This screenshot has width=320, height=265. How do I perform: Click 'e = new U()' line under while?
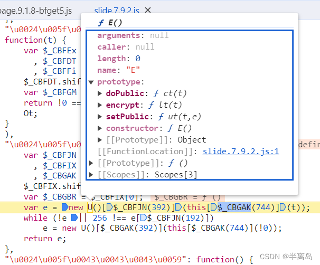162,228
